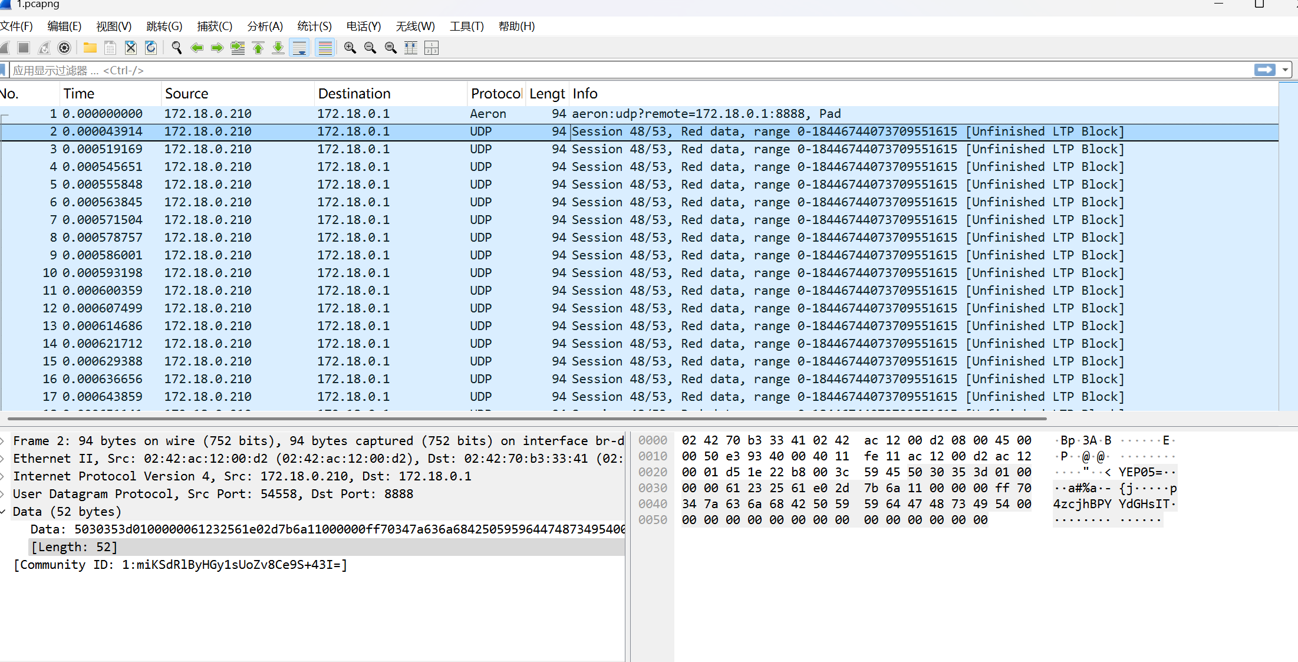Viewport: 1298px width, 662px height.
Task: Go to specified packet icon
Action: [238, 48]
